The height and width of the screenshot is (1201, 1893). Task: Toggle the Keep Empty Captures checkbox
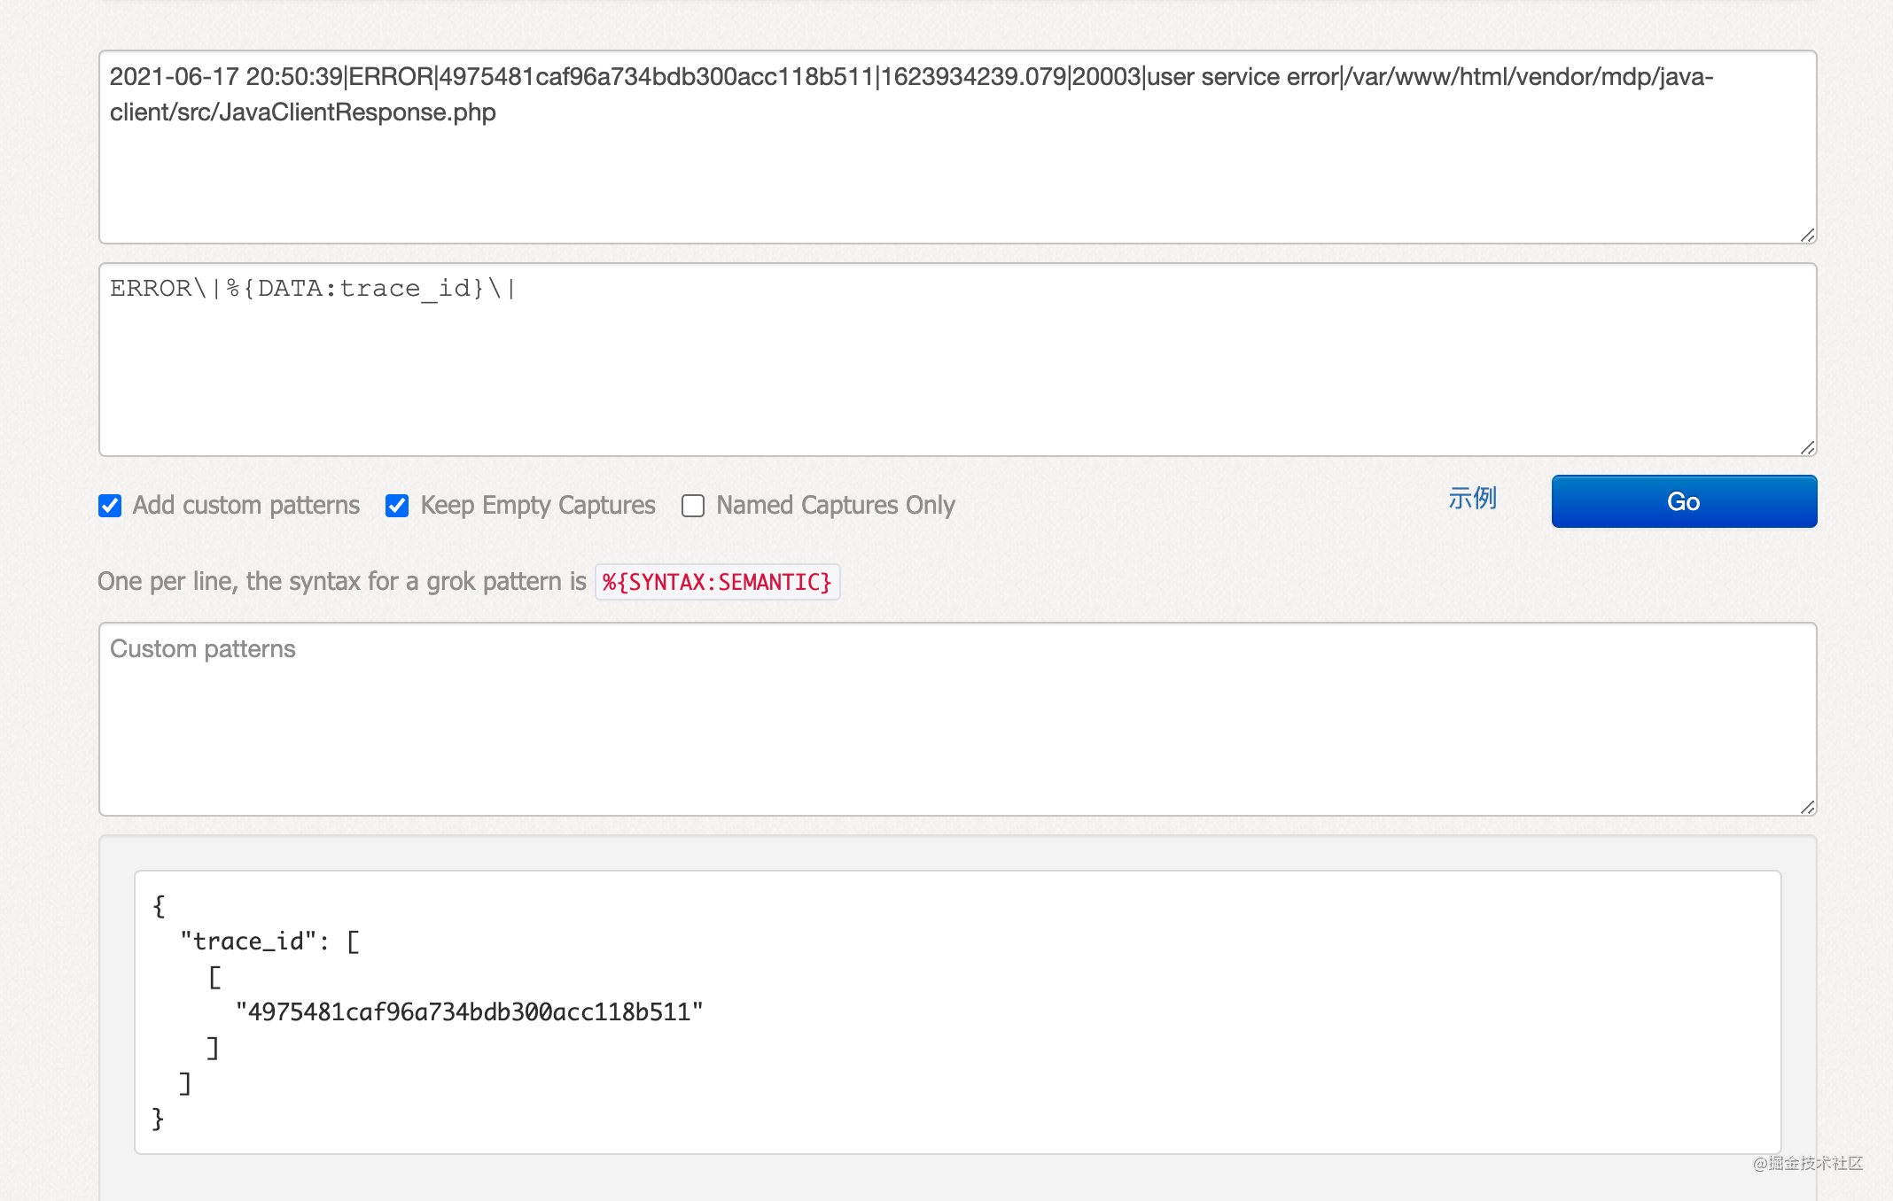[397, 506]
